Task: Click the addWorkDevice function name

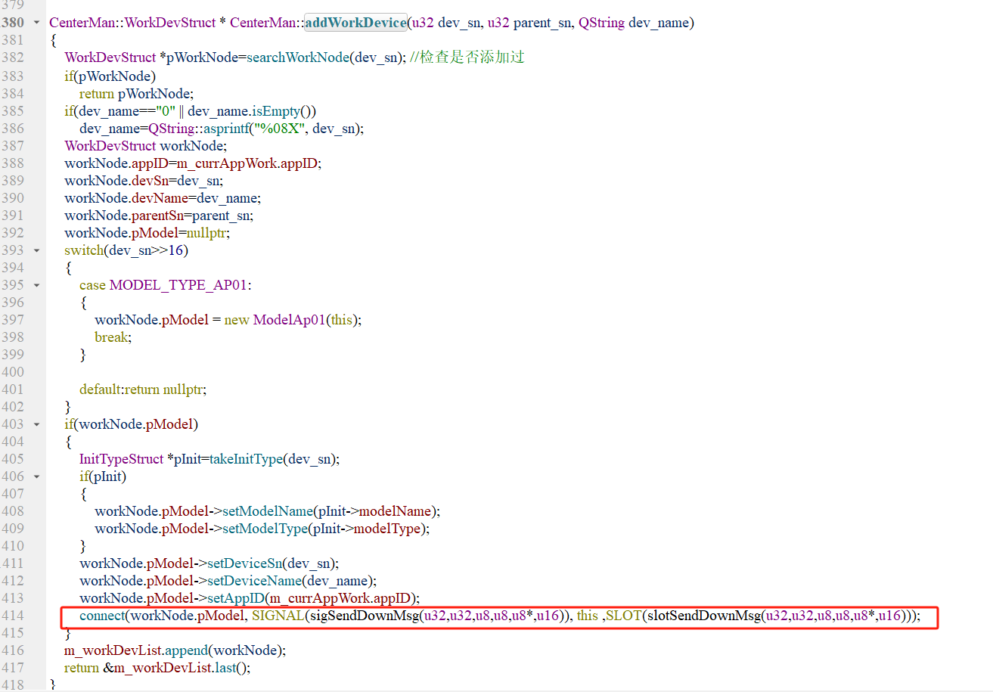Action: [x=355, y=23]
